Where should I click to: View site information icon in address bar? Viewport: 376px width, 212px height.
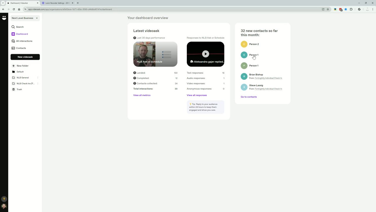click(26, 9)
